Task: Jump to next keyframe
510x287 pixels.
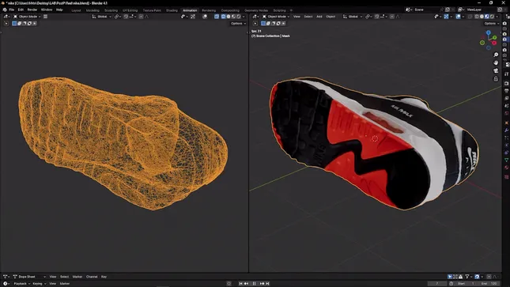Action: [262, 283]
